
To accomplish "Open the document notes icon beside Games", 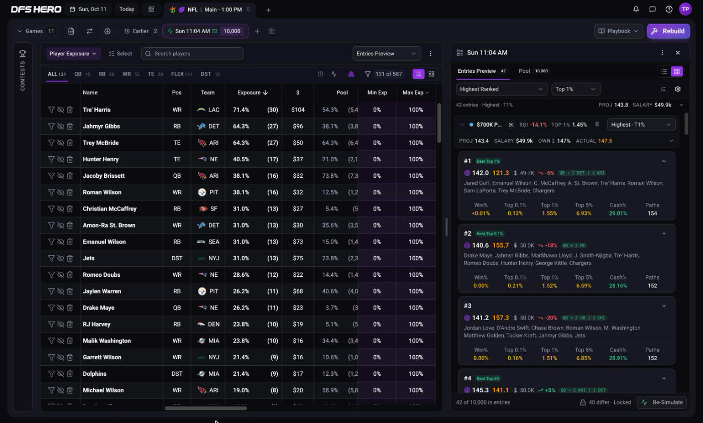I will click(71, 31).
